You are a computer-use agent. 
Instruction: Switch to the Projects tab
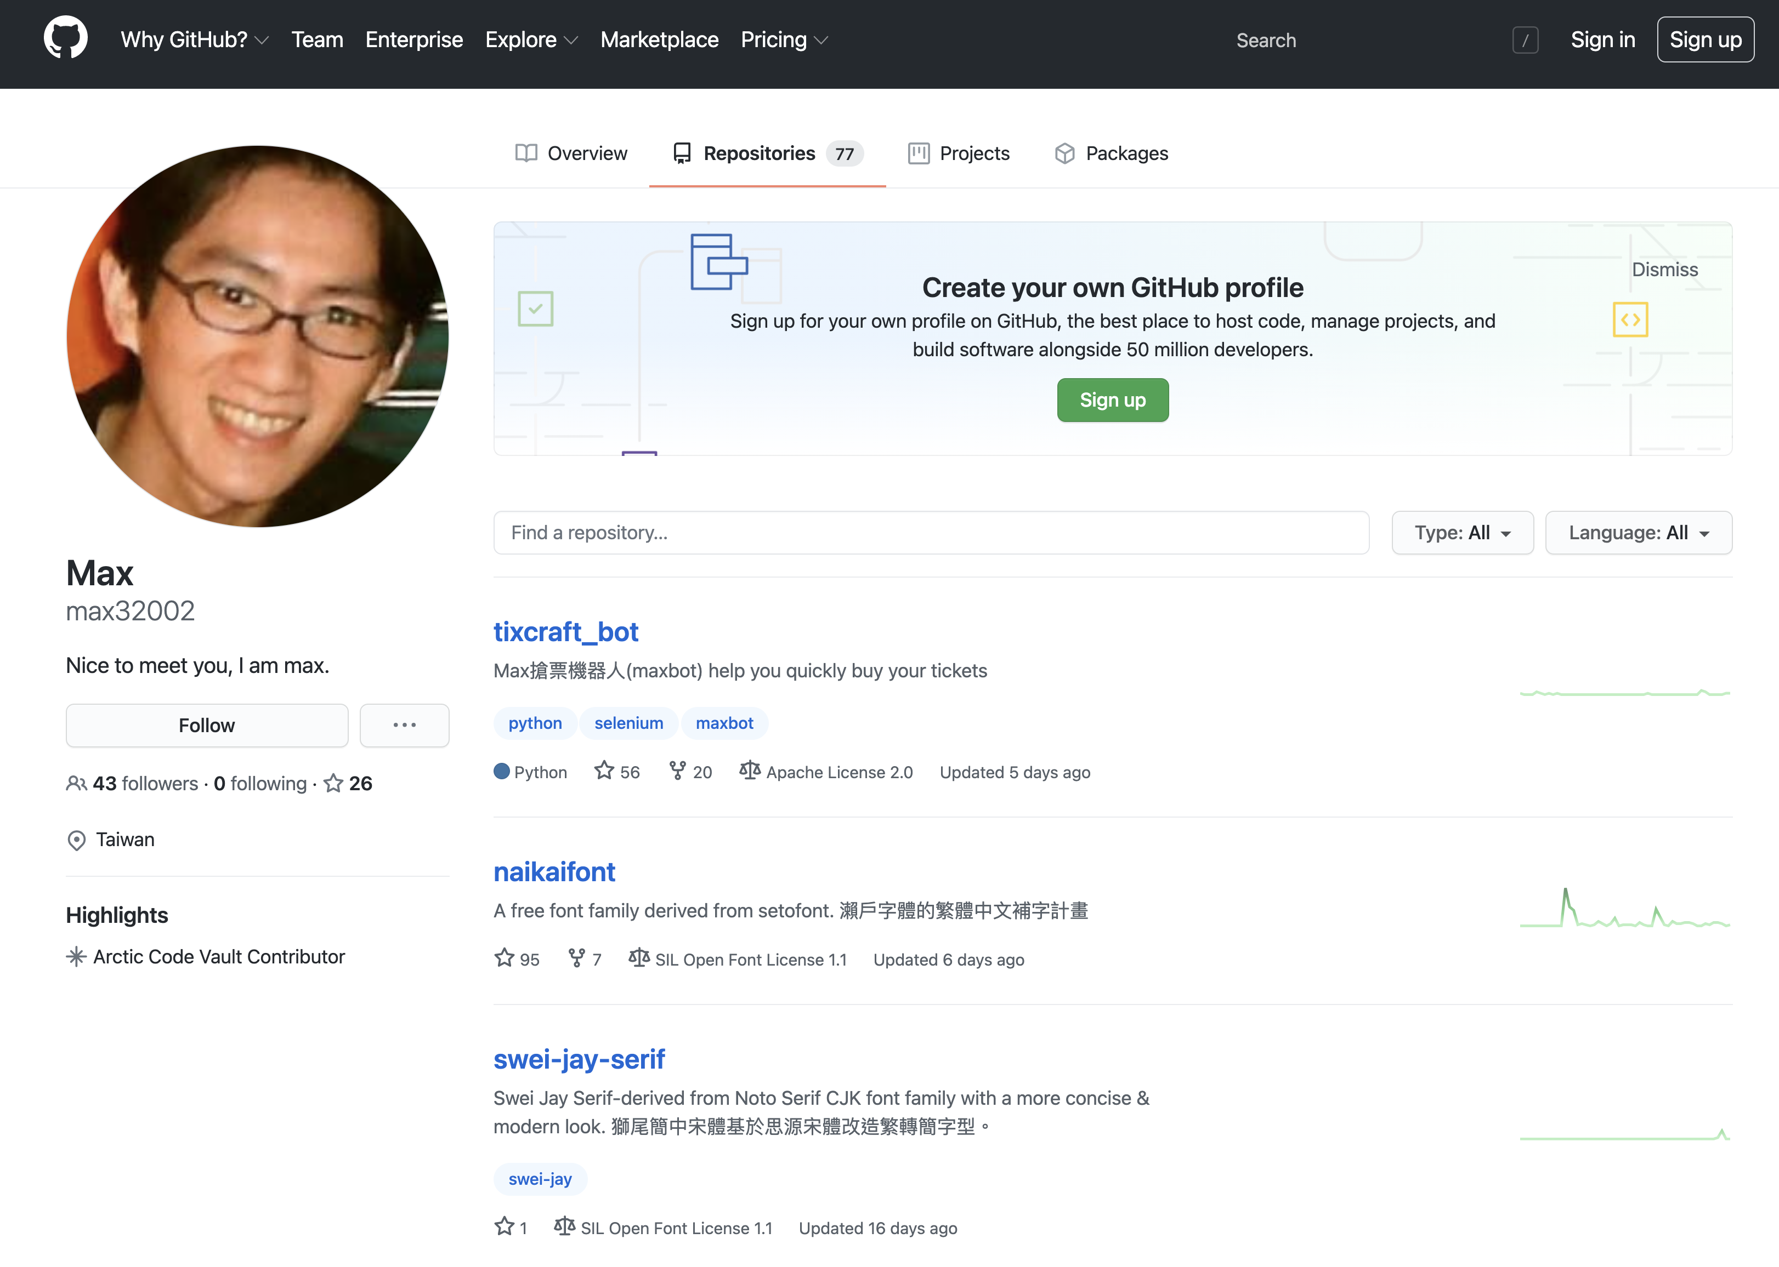[x=959, y=153]
